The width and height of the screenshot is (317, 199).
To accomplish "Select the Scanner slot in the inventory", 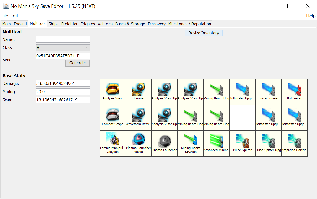I will [x=138, y=92].
